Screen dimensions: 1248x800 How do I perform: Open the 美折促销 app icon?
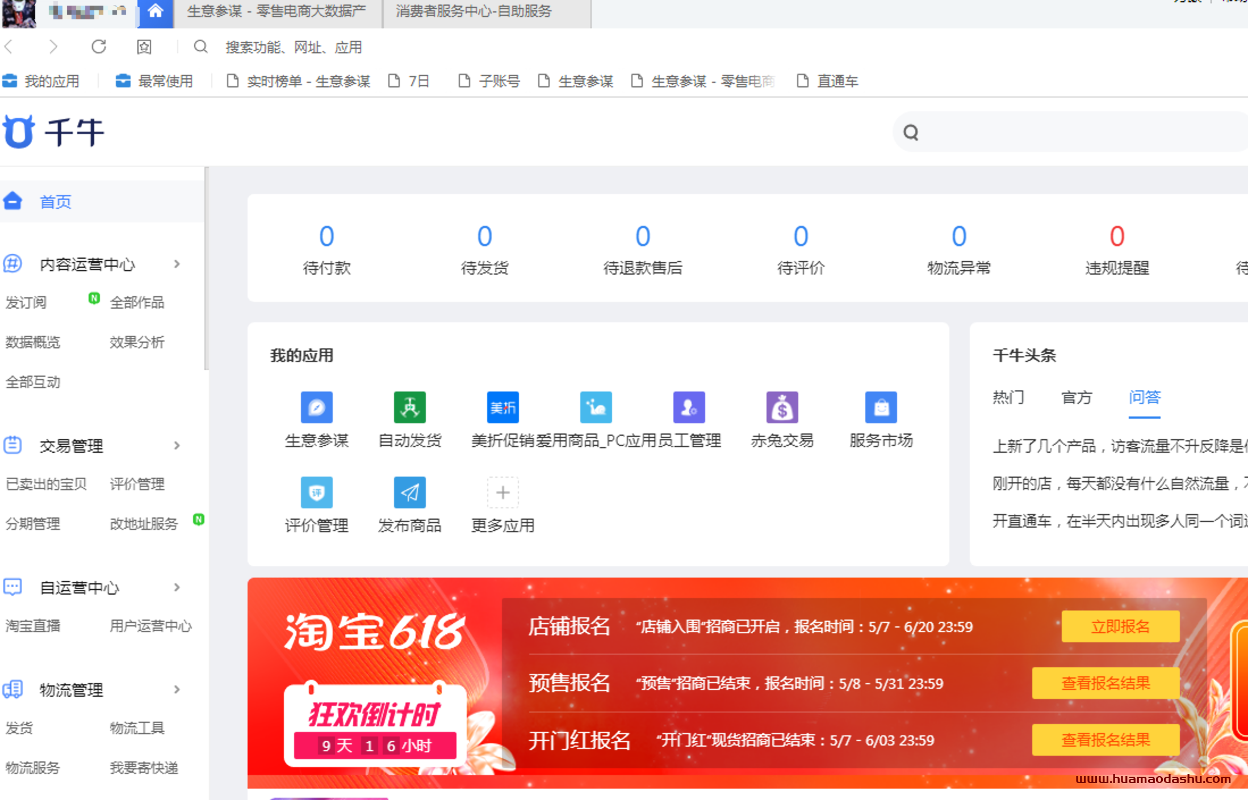502,407
